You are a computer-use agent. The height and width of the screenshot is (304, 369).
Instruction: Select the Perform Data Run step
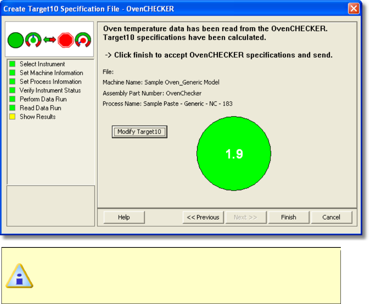click(43, 99)
